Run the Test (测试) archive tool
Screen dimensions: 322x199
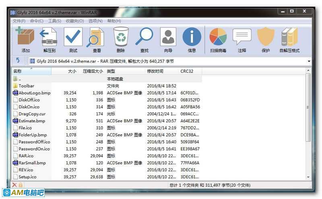click(73, 37)
